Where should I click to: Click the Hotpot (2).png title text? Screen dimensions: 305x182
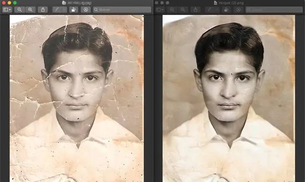click(231, 3)
